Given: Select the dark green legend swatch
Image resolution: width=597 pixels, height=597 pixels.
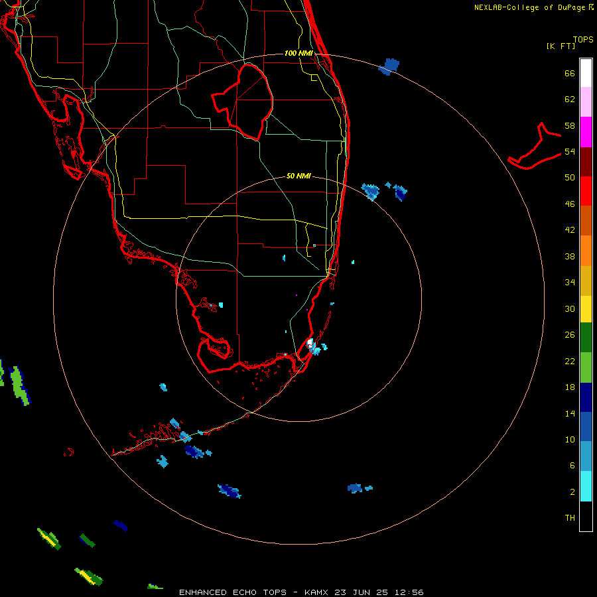Looking at the screenshot, I should [x=586, y=338].
